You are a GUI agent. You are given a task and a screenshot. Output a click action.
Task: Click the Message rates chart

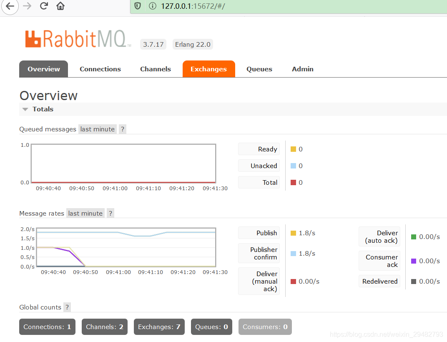[x=126, y=247]
